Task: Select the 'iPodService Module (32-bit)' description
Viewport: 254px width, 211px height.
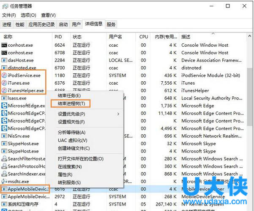Action: 210,75
